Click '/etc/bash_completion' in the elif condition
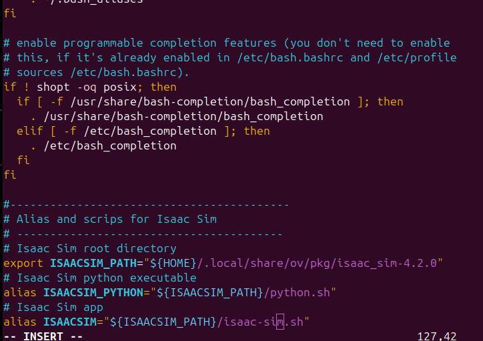The height and width of the screenshot is (341, 483). tap(150, 131)
